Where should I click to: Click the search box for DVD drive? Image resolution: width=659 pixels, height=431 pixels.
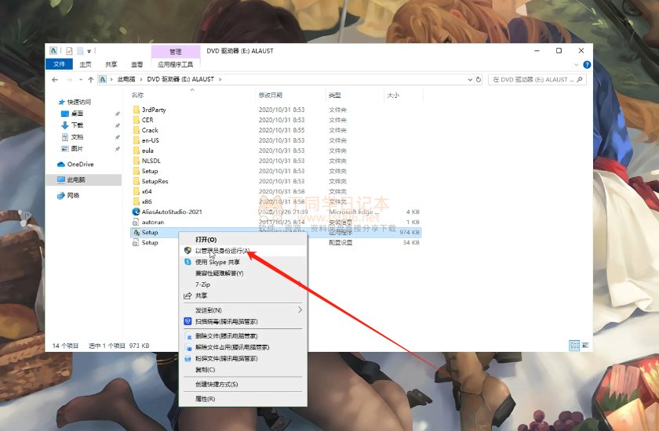click(537, 79)
